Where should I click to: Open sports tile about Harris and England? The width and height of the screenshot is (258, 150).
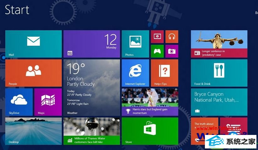[150, 102]
